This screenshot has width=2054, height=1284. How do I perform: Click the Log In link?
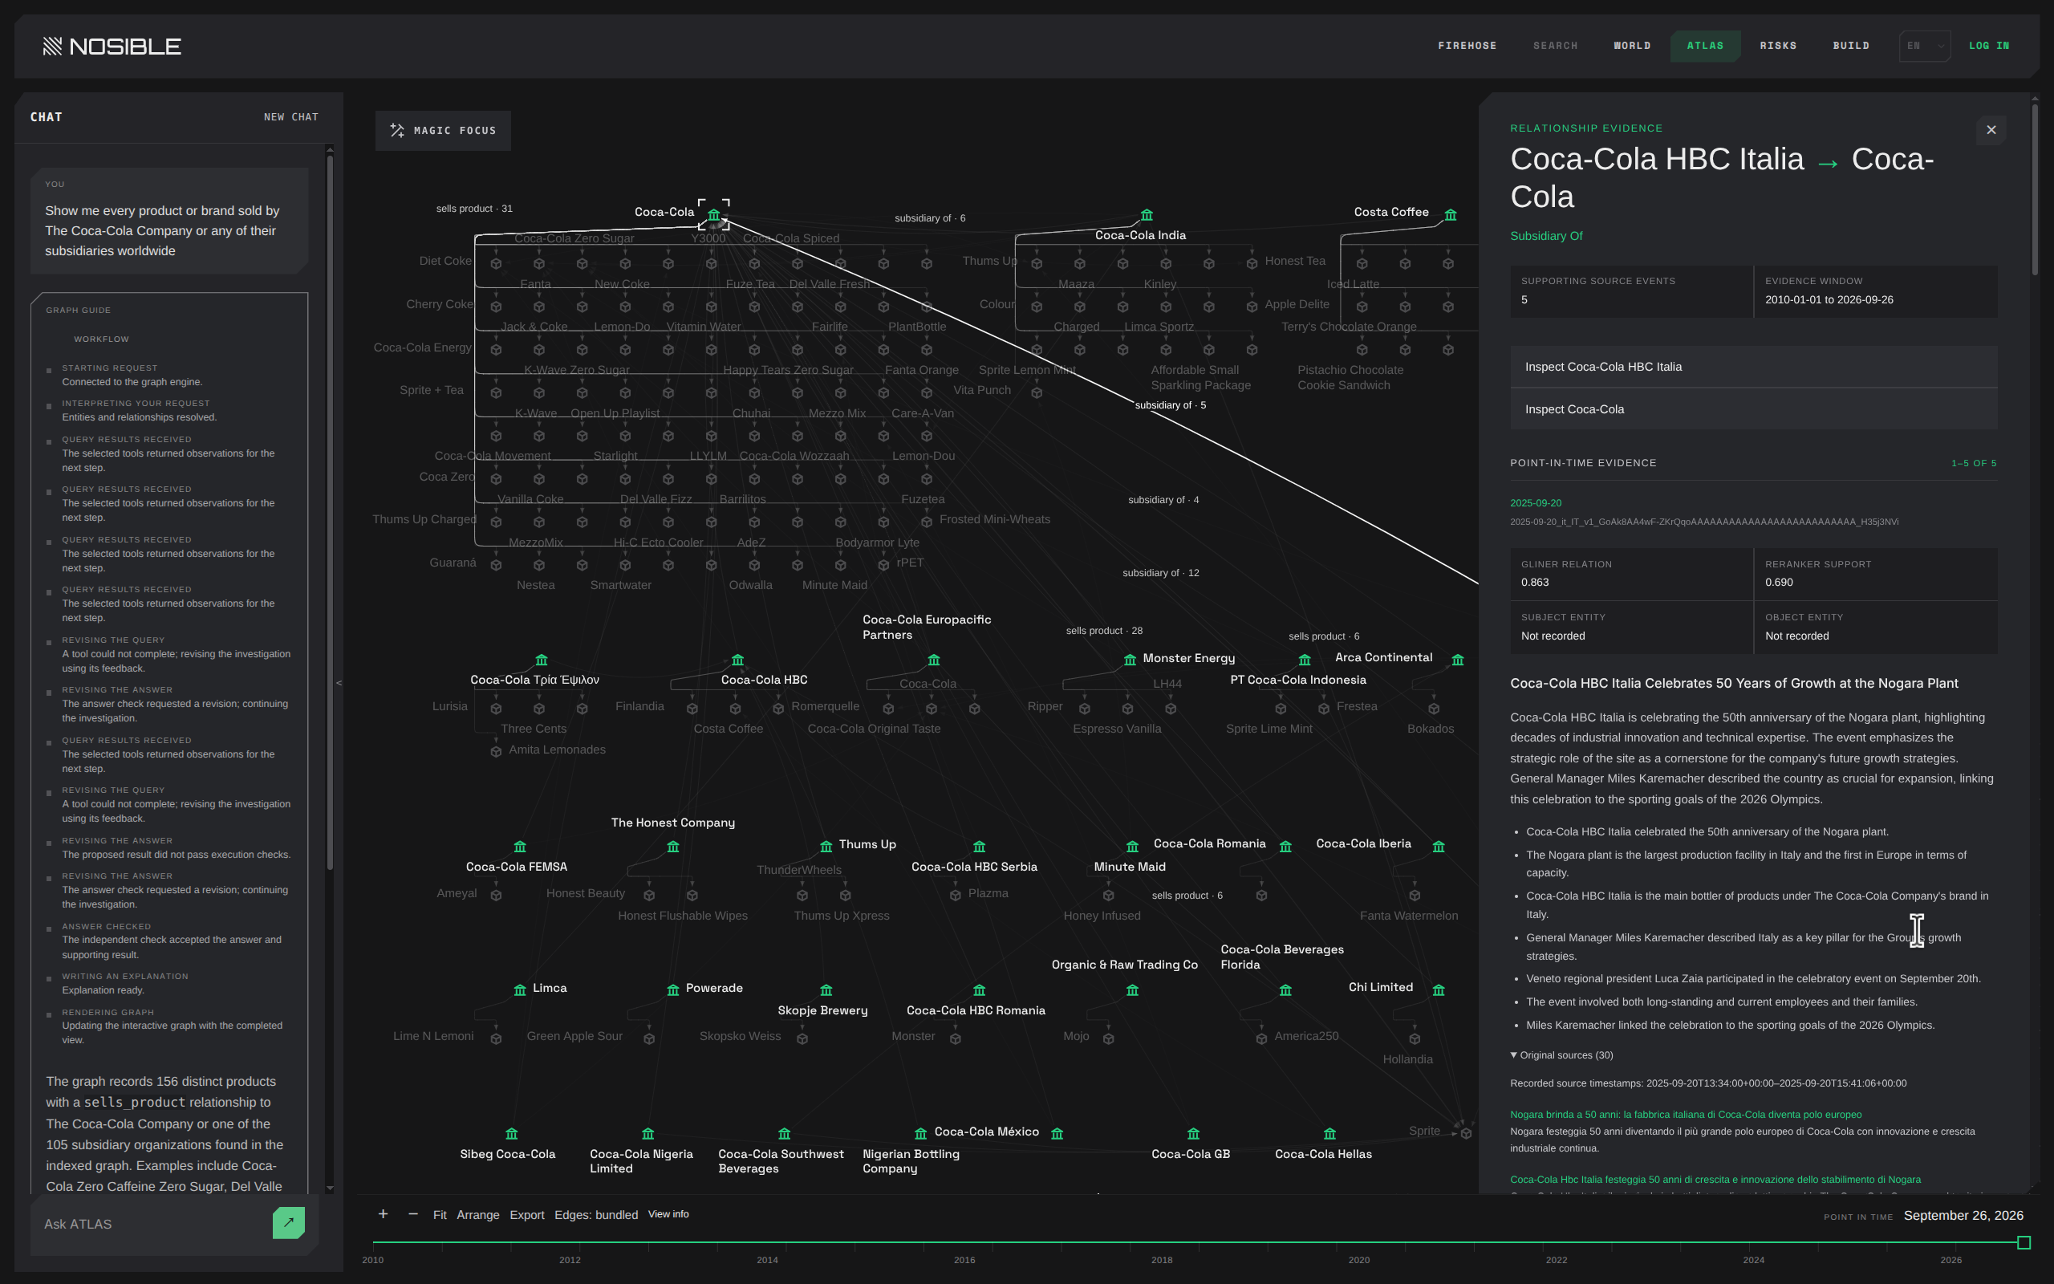click(1989, 46)
